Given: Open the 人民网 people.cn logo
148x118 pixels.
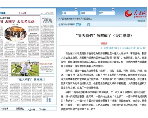Looking at the screenshot, I should click(135, 14).
